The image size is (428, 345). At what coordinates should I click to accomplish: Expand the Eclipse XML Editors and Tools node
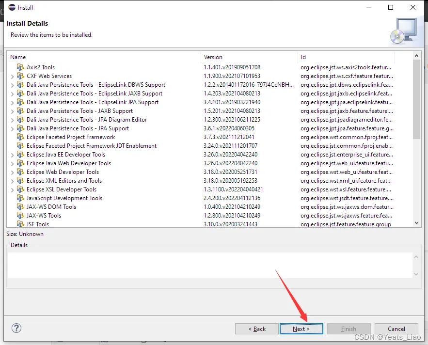[x=12, y=181]
